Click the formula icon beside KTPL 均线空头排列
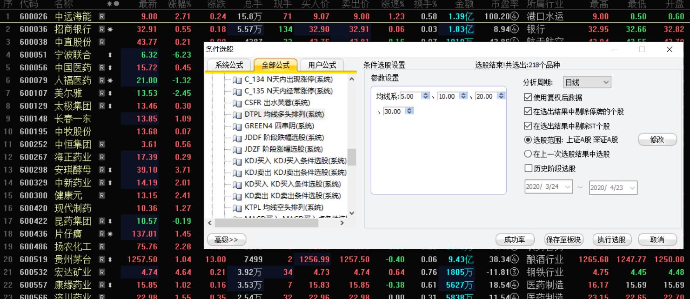This screenshot has height=299, width=690. 237,207
